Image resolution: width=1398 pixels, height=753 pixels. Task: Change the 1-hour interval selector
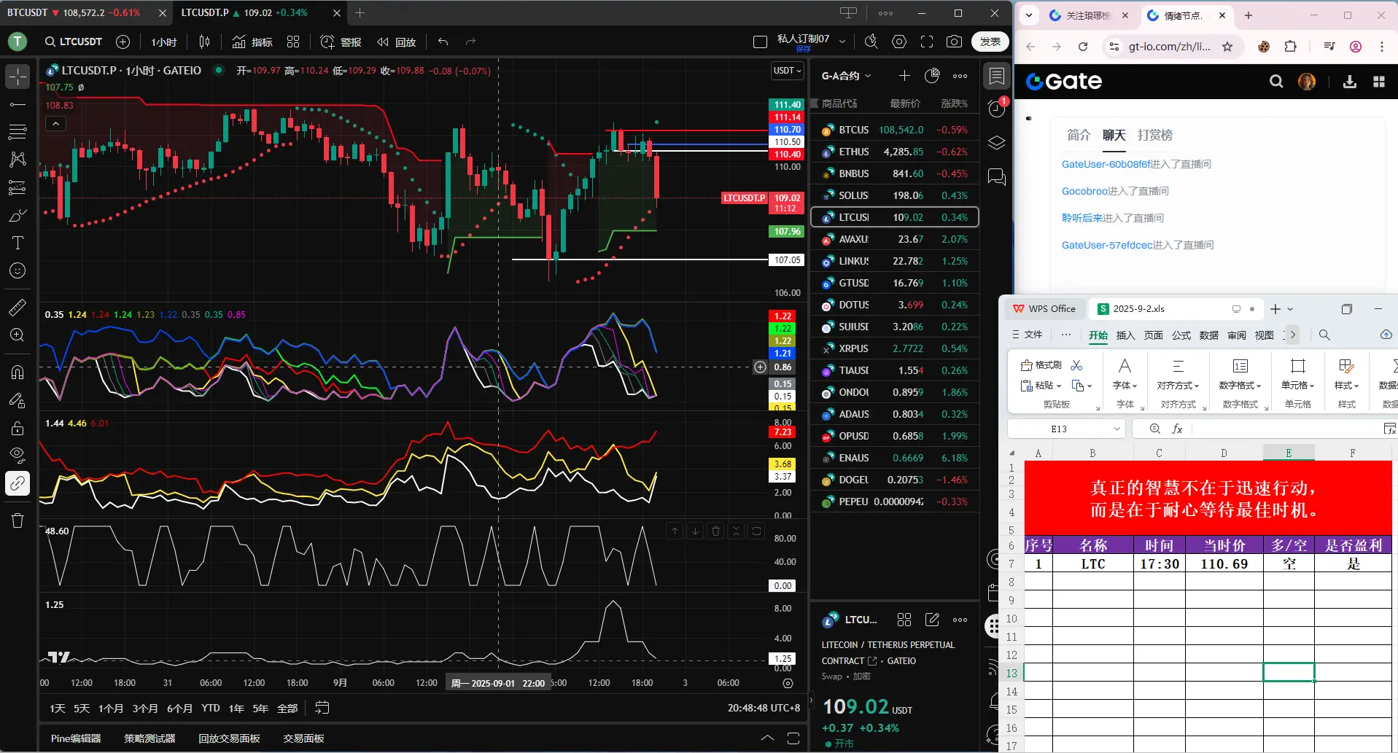coord(164,42)
